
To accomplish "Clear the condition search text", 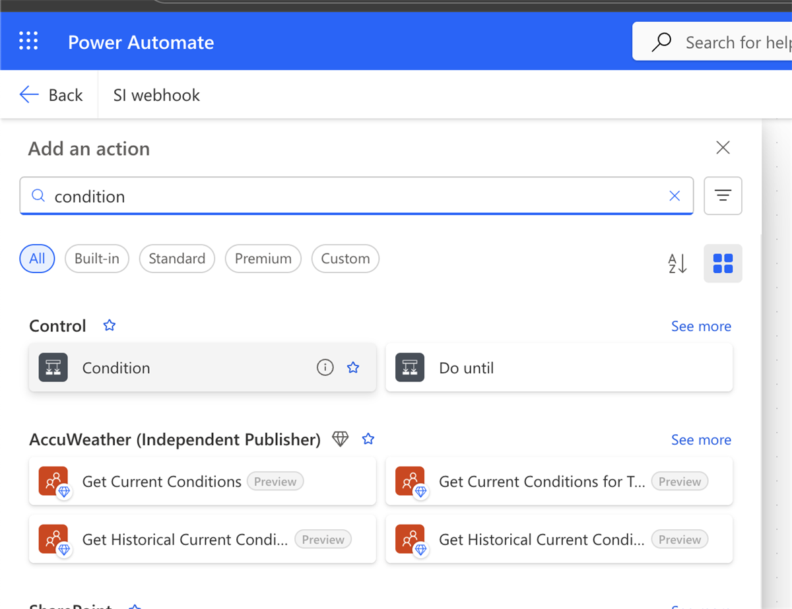I will point(675,196).
